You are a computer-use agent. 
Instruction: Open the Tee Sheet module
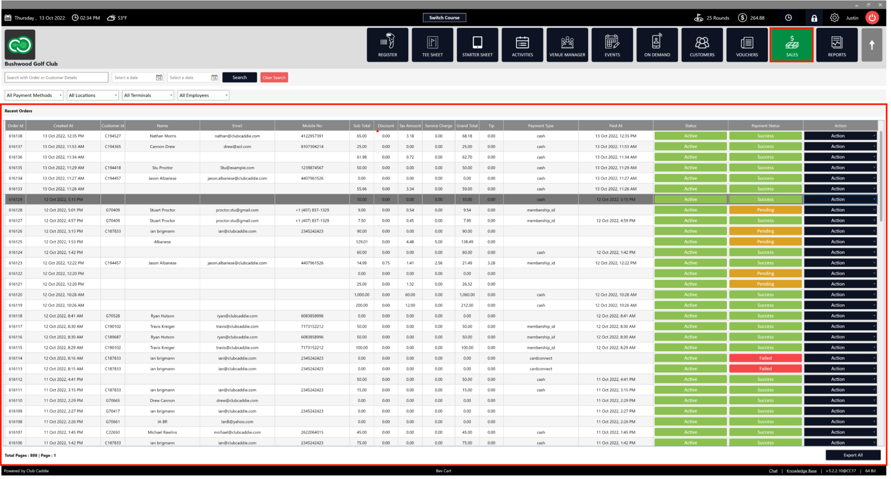[432, 45]
